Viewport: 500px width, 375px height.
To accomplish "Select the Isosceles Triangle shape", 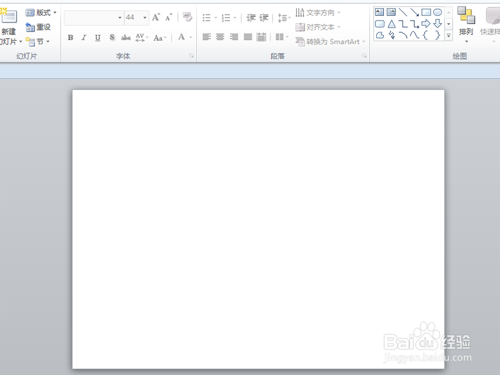I will point(391,24).
